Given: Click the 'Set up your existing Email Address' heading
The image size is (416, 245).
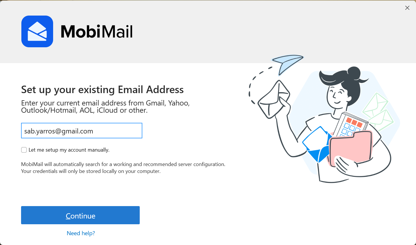Looking at the screenshot, I should (102, 90).
